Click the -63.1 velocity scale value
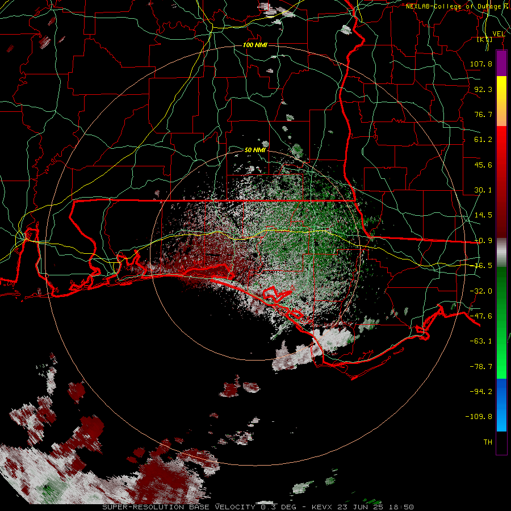The image size is (511, 511). (481, 341)
